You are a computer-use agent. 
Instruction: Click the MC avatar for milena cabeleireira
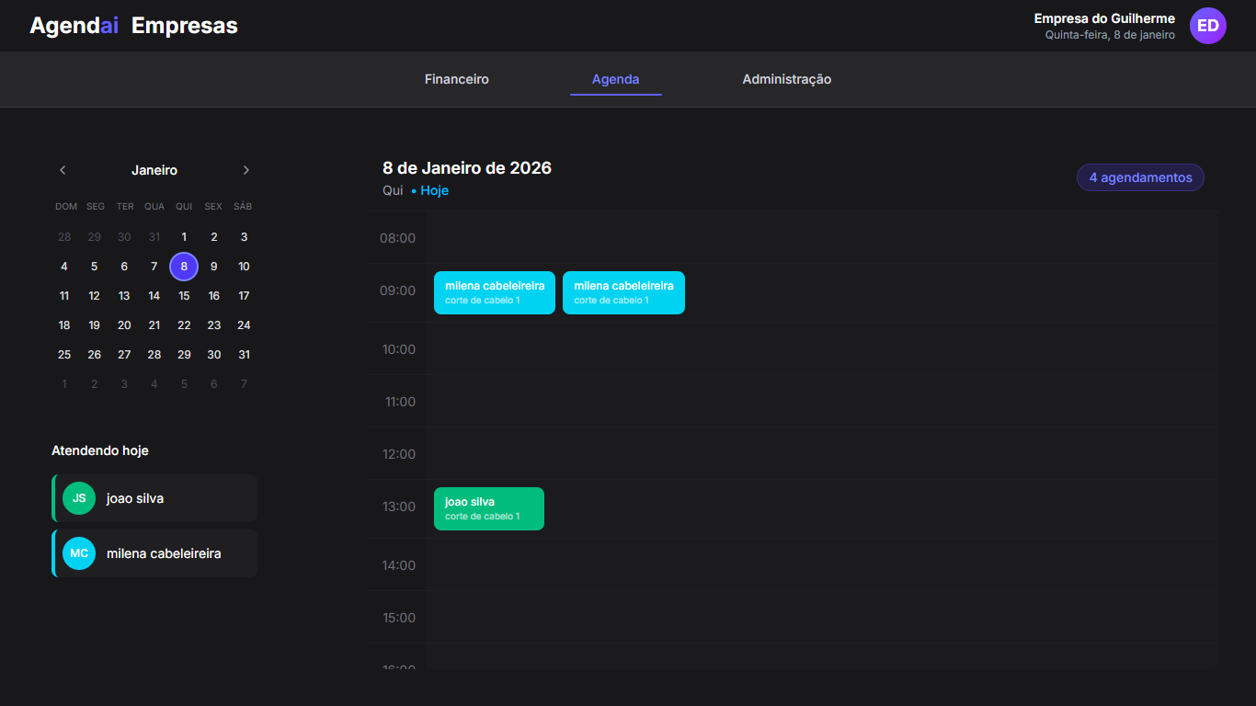79,553
